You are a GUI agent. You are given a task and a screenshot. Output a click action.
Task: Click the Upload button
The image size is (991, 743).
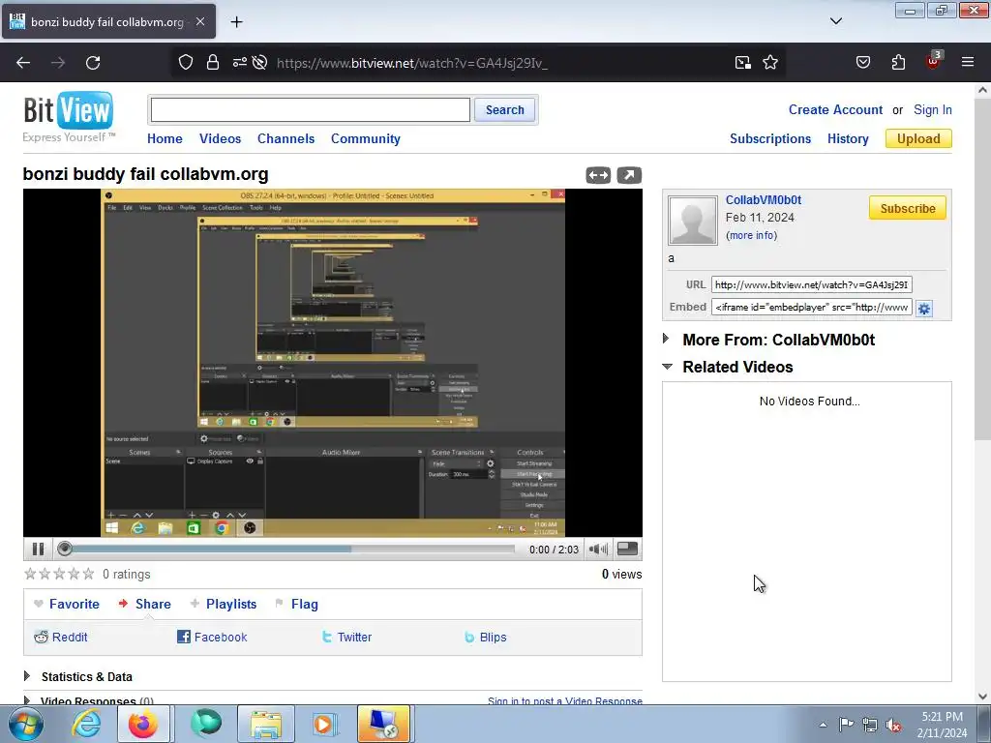918,138
